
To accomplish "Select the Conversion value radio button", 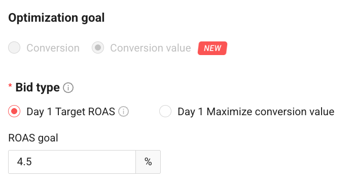I will (x=98, y=47).
